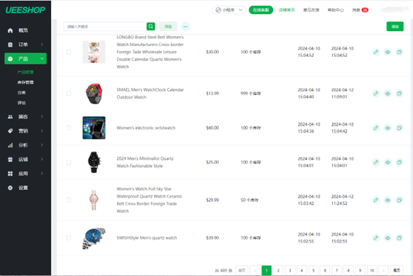Open 分类 categories submenu item

click(x=21, y=92)
